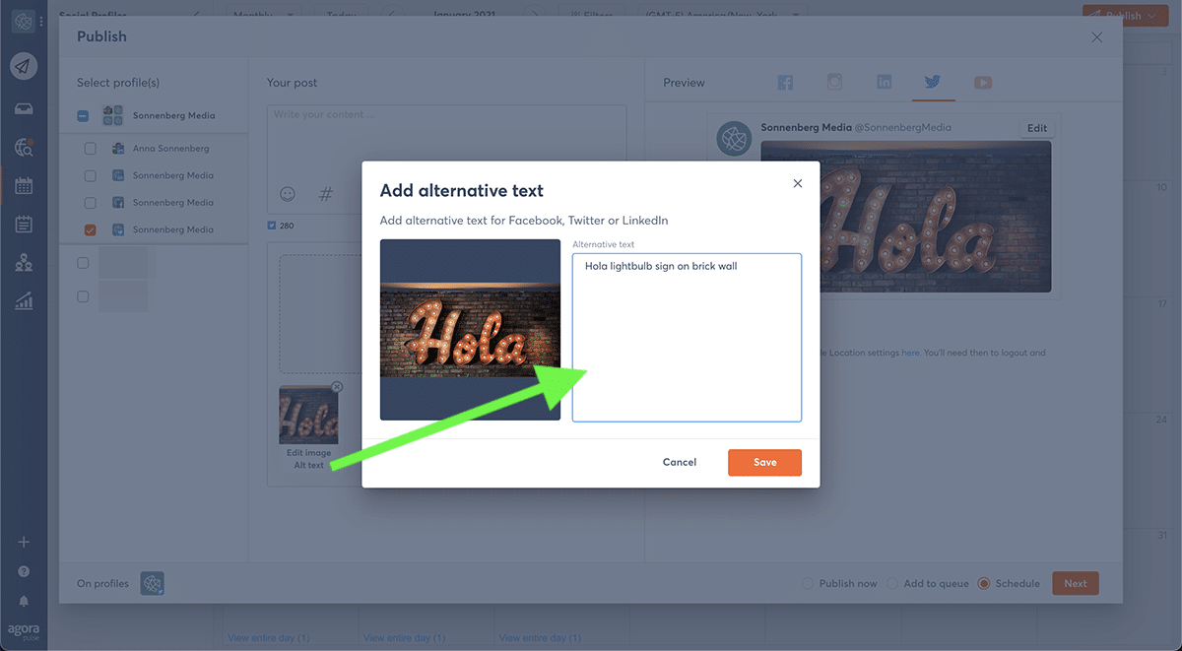Uncheck the selected Sonnenberg Media Twitter profile
Image resolution: width=1182 pixels, height=651 pixels.
[x=91, y=229]
